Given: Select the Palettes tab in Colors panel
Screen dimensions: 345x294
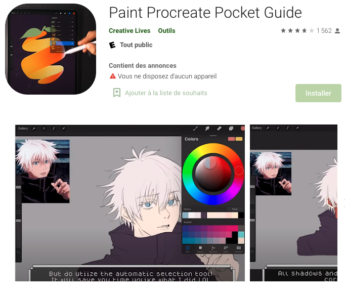Looking at the screenshot, I should point(238,249).
